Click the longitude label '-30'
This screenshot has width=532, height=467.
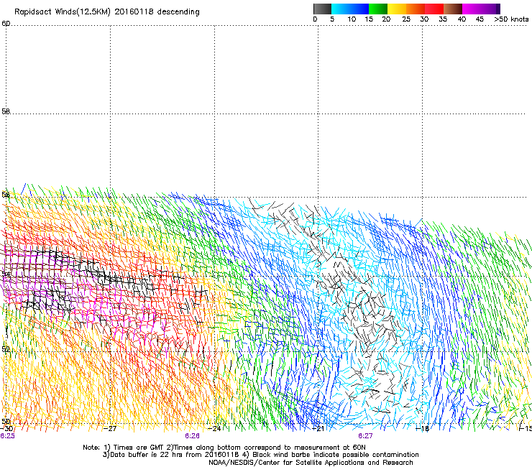tap(6, 429)
